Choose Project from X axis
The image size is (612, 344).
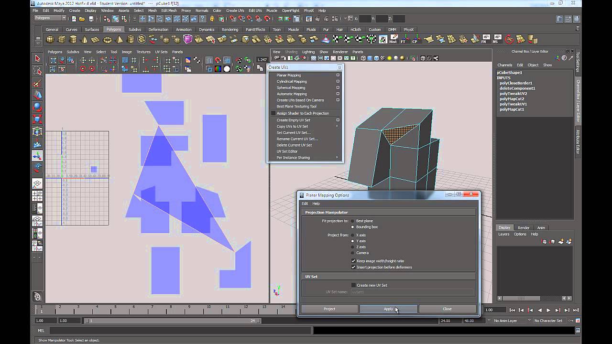(353, 235)
